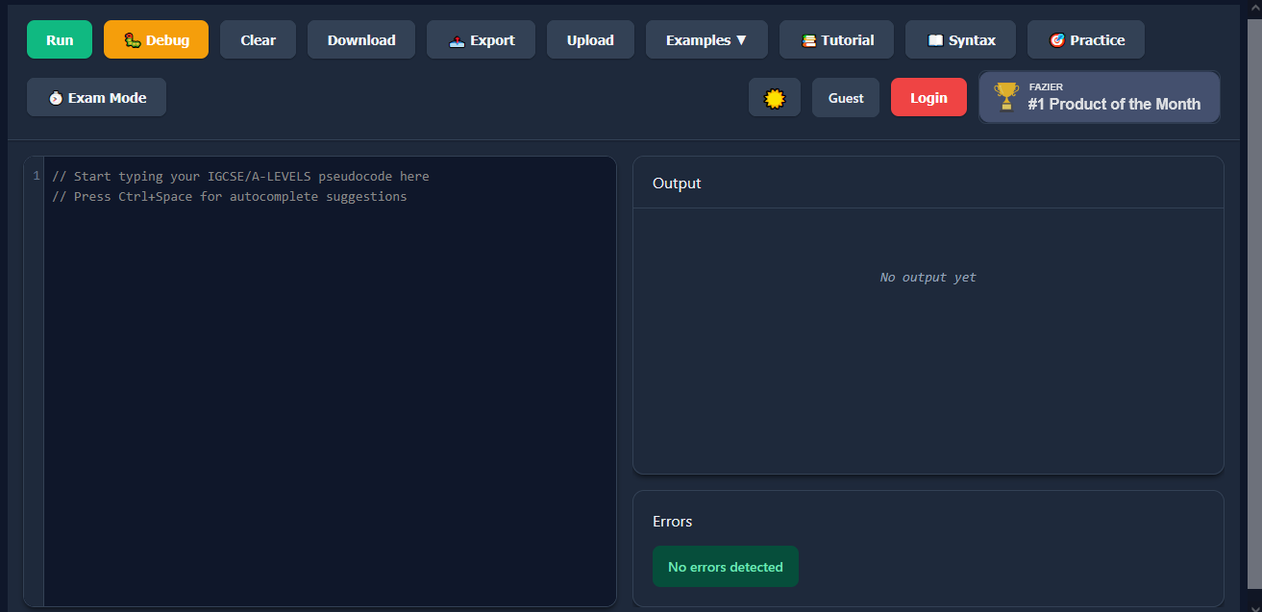Click the Debug bug icon
The height and width of the screenshot is (612, 1262).
tap(133, 40)
